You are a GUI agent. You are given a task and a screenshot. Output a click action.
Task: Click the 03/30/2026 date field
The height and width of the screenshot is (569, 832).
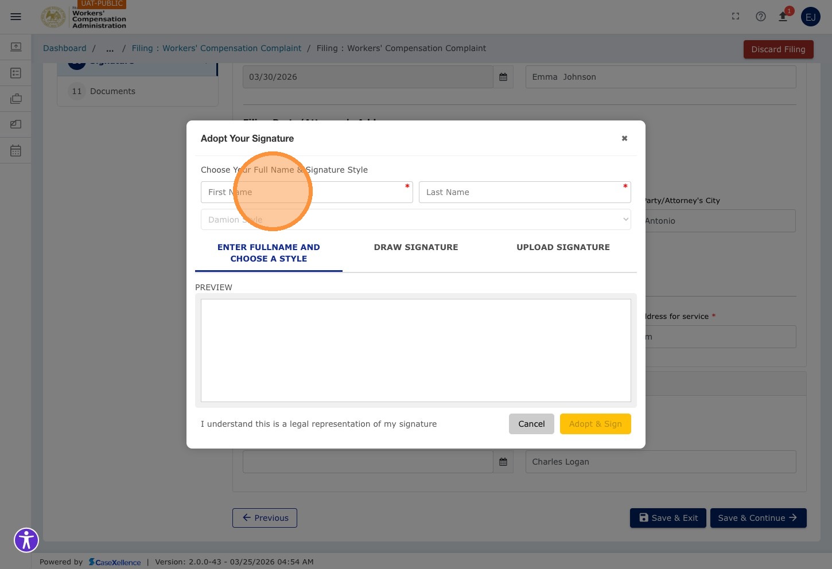(x=368, y=77)
